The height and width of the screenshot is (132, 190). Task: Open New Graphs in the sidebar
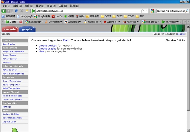point(9,44)
